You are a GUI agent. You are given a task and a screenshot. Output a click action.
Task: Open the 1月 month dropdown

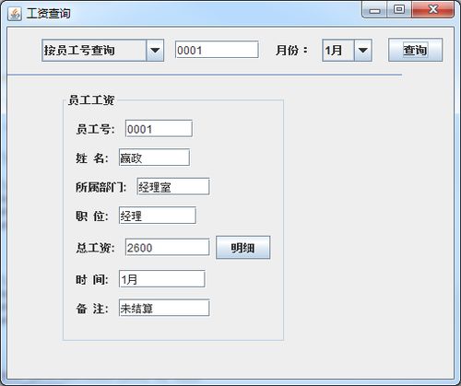(347, 51)
